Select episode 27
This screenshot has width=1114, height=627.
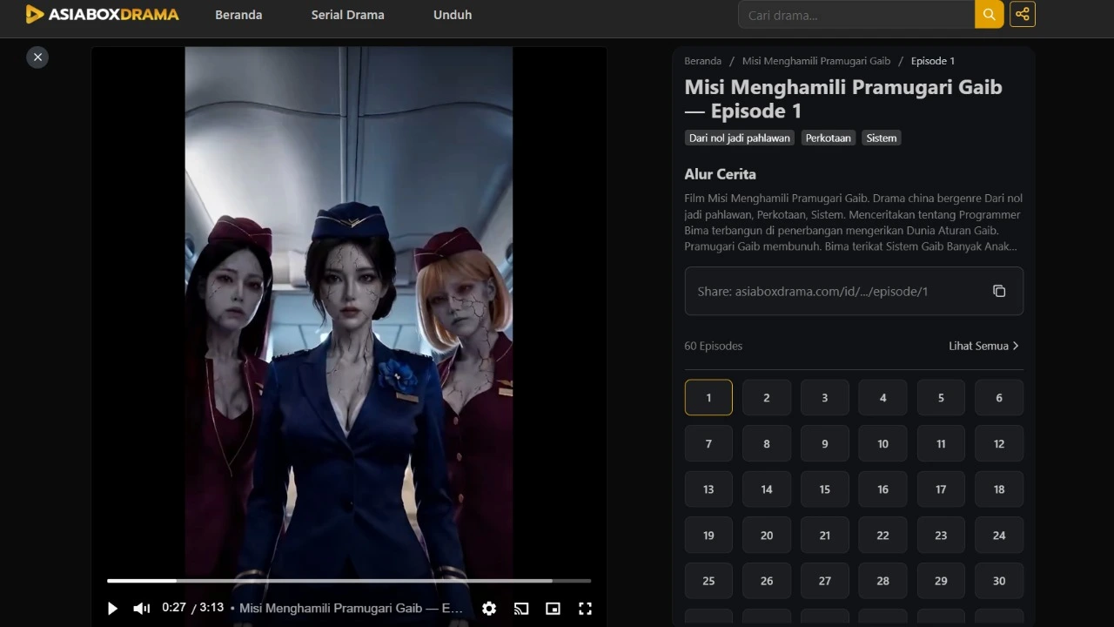click(x=825, y=581)
